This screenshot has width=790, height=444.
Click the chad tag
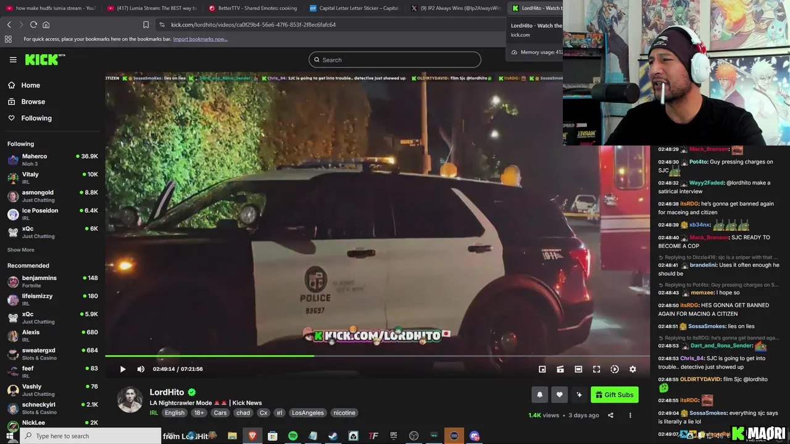pyautogui.click(x=243, y=413)
